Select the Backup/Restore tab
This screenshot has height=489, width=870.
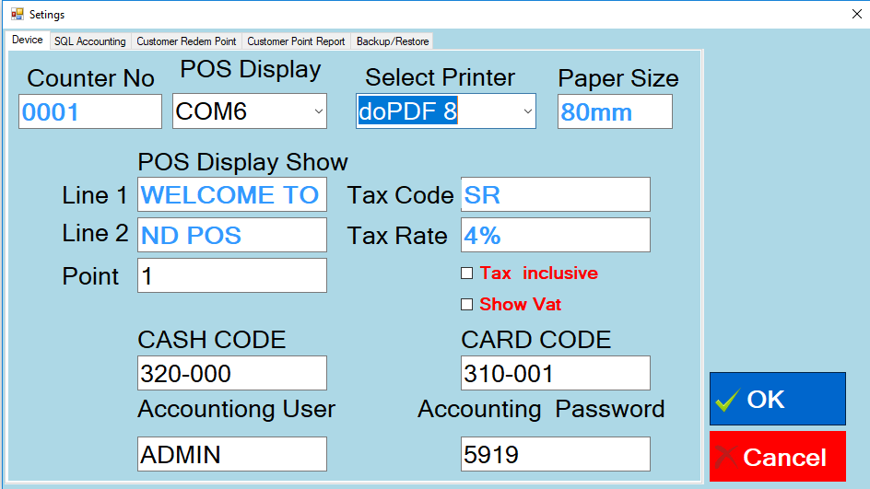tap(393, 41)
